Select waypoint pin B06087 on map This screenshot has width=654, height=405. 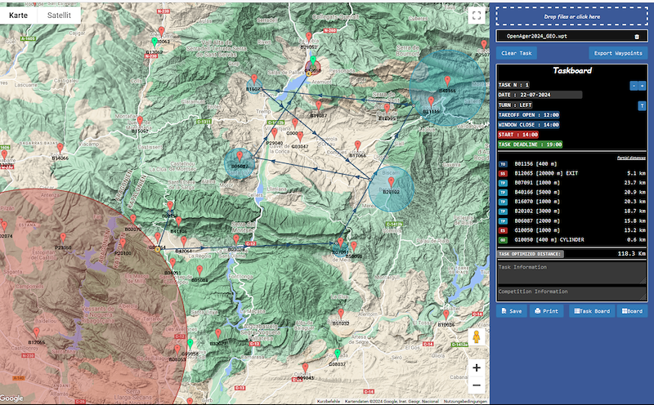click(x=240, y=156)
